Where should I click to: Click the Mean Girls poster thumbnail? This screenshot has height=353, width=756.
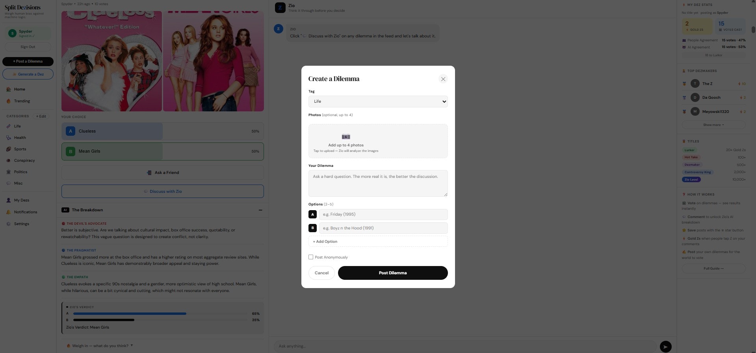tap(214, 61)
